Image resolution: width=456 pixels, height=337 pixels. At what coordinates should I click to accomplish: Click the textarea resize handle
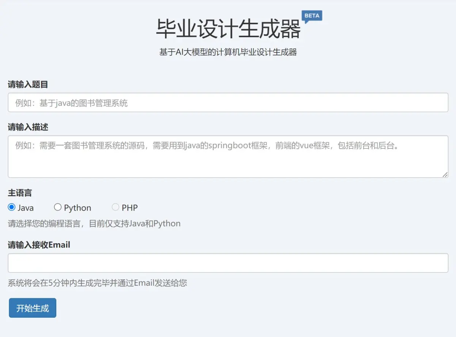click(445, 175)
